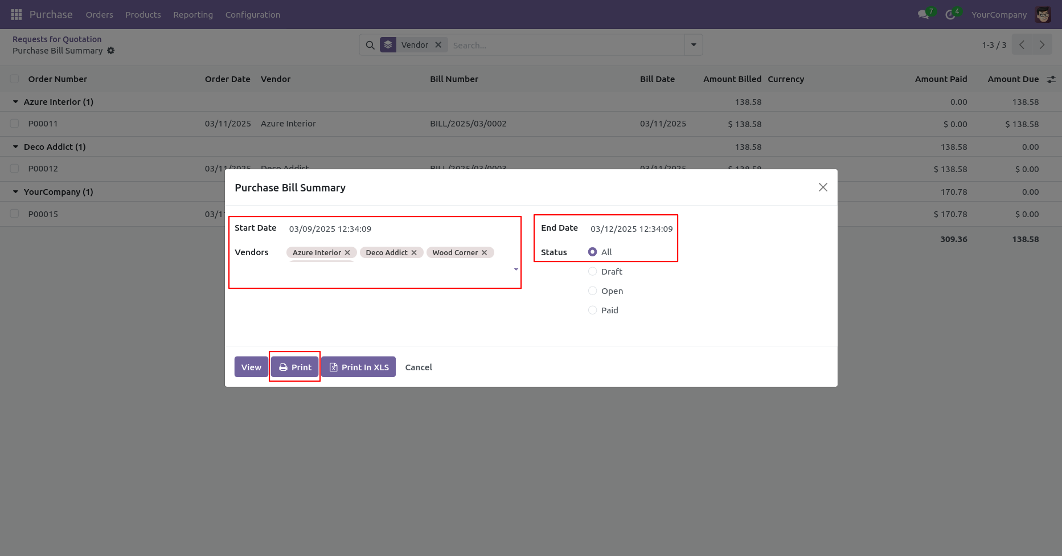Screen dimensions: 1062x556
Task: Sort by Amount Due column header
Action: click(x=1013, y=79)
